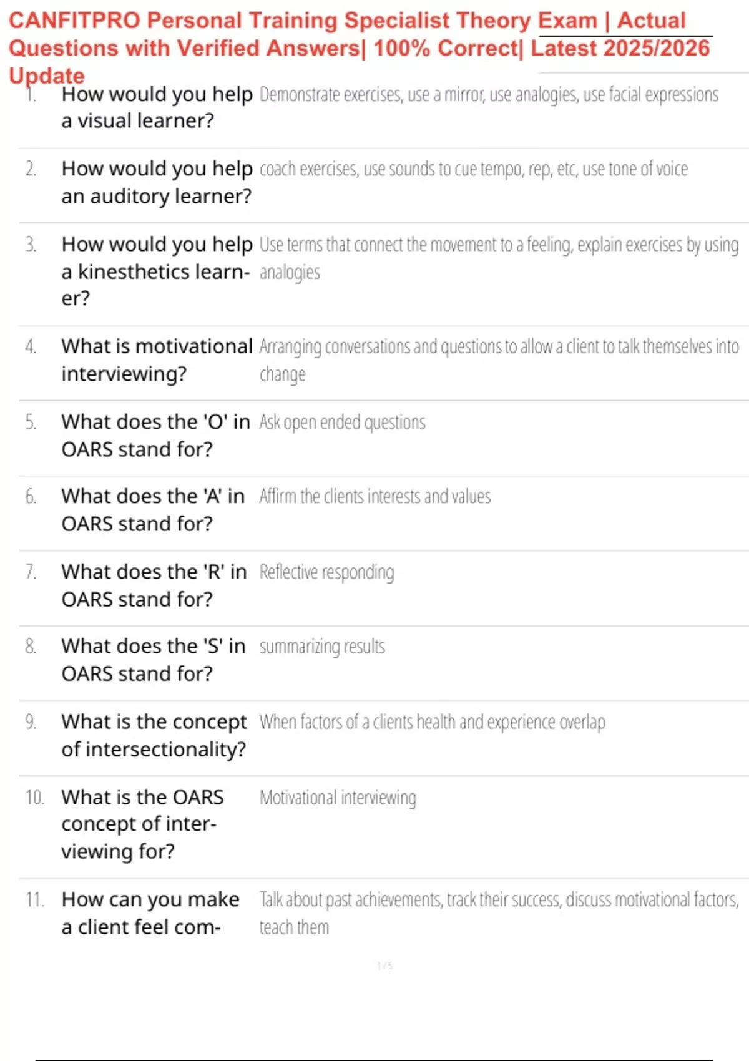Click the question about 'O' in OARS
This screenshot has height=1061, width=749.
point(155,436)
